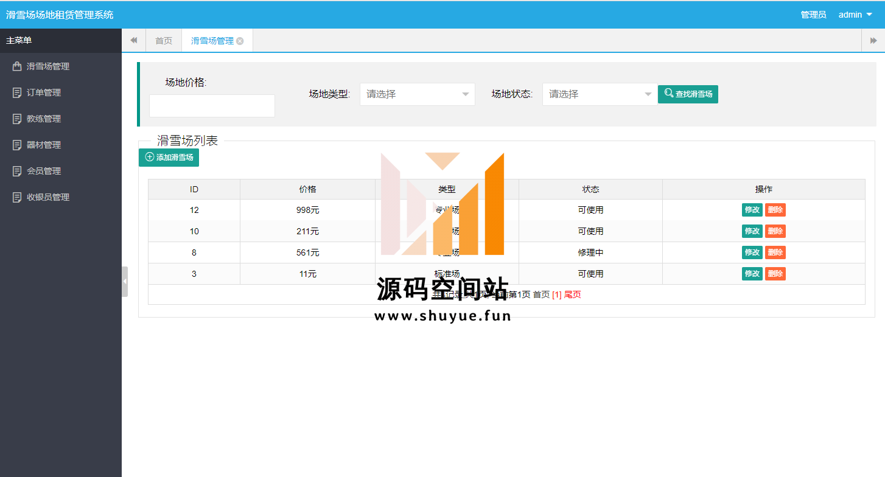Focus the 场地价格 input field
The image size is (885, 477).
click(x=212, y=106)
